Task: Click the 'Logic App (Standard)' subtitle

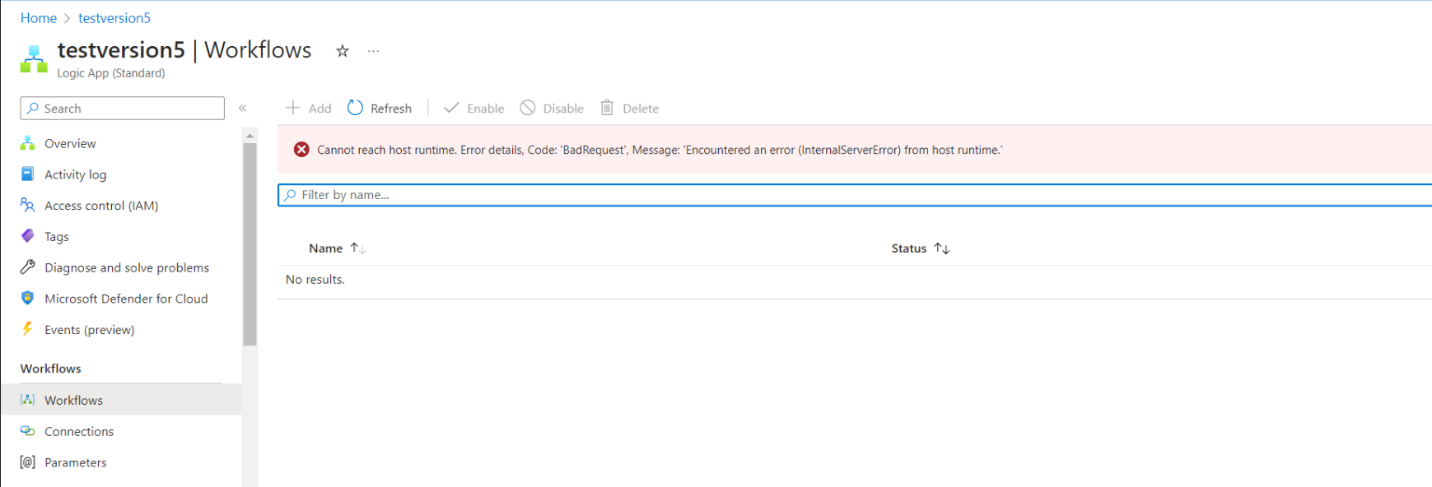Action: pos(111,73)
